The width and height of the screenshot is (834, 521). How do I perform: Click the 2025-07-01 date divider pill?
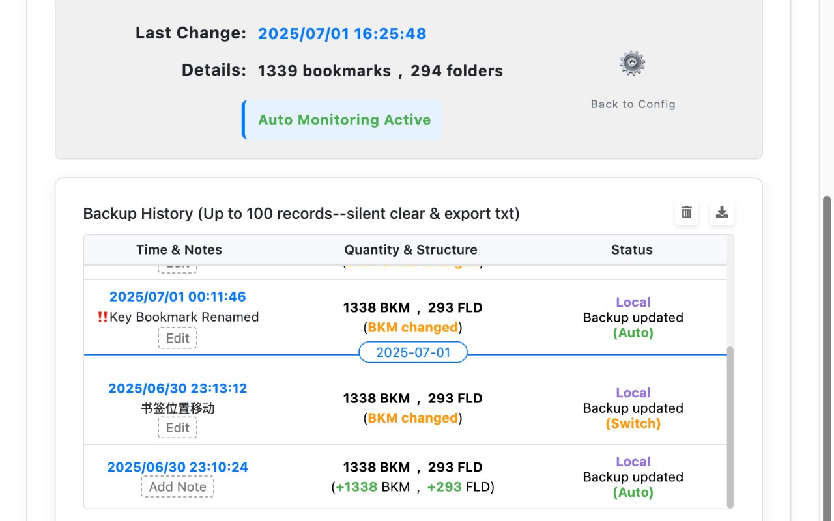click(x=413, y=352)
